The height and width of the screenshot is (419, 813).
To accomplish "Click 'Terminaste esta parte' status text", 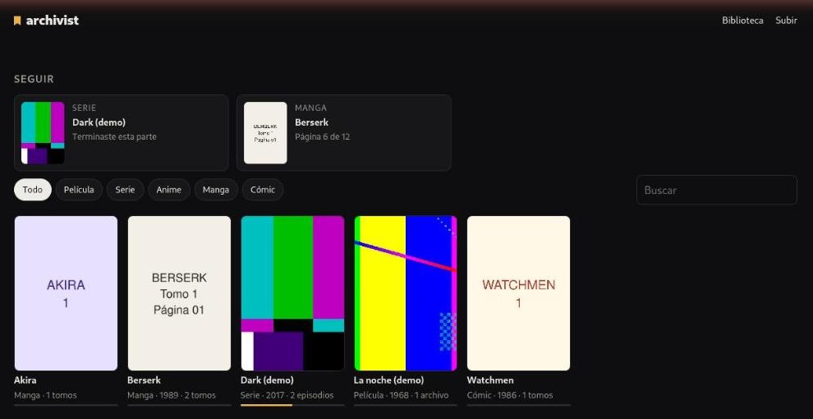I will tap(114, 137).
